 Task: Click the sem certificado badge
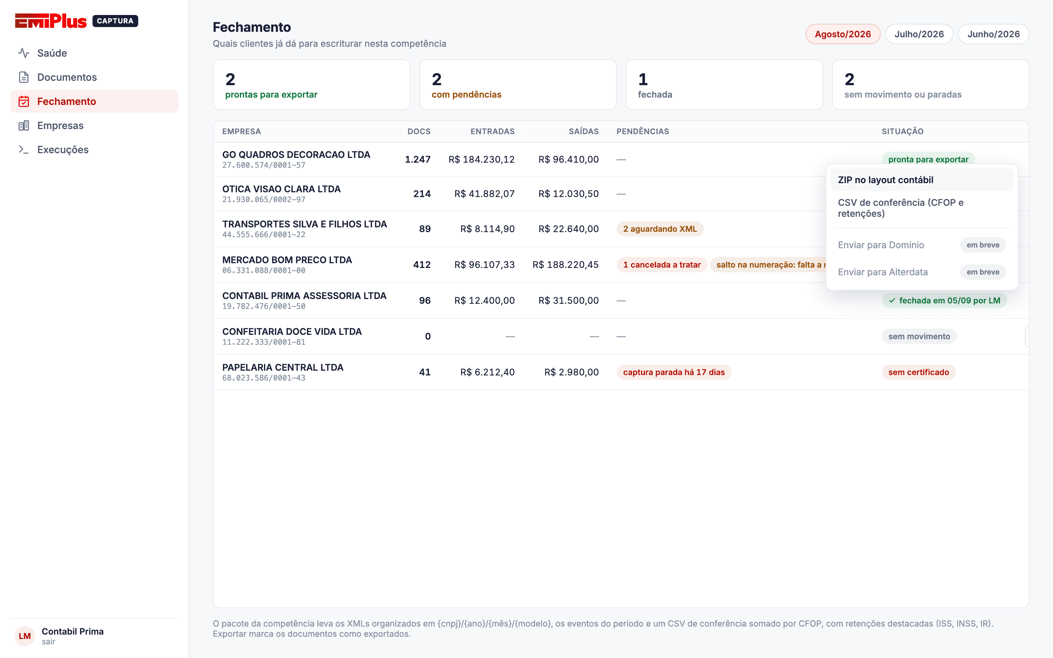918,372
